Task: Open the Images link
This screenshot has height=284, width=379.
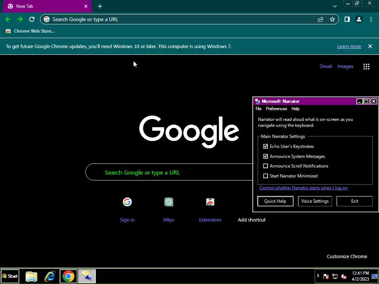Action: click(345, 67)
